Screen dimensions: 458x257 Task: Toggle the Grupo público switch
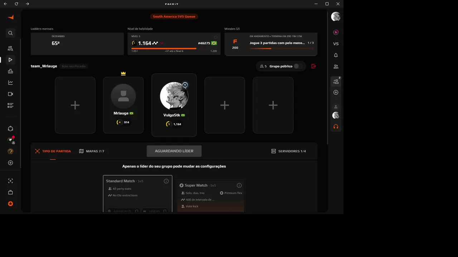(x=298, y=66)
